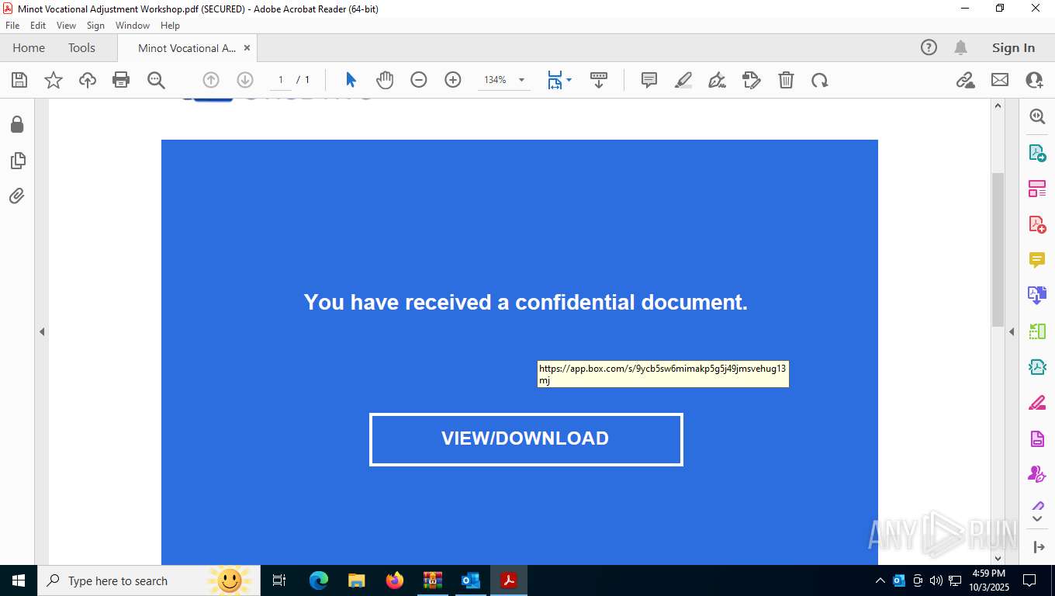The height and width of the screenshot is (596, 1055).
Task: Collapse the right tools pane arrow
Action: (1012, 331)
